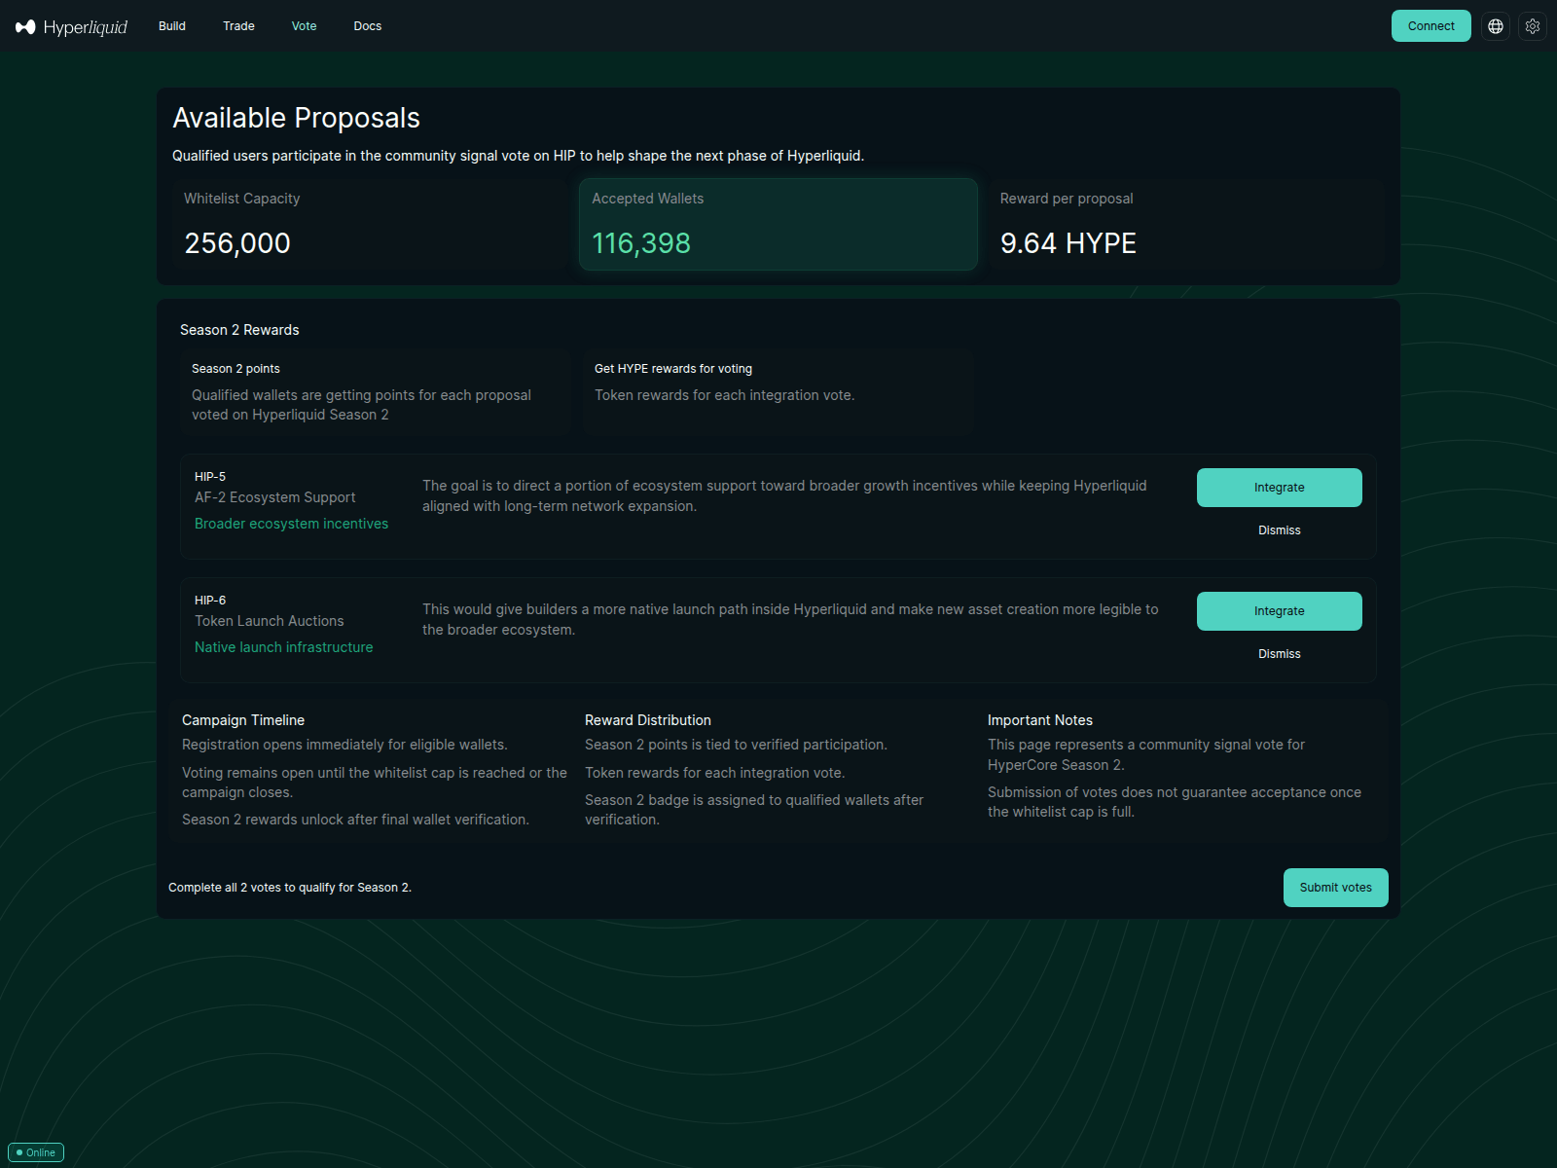Click 'Complete all 2 votes to qualify' note

[290, 888]
